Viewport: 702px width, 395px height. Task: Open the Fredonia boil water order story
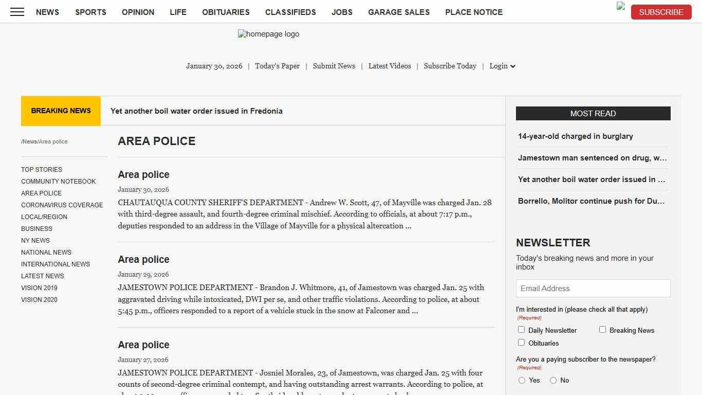tap(196, 111)
